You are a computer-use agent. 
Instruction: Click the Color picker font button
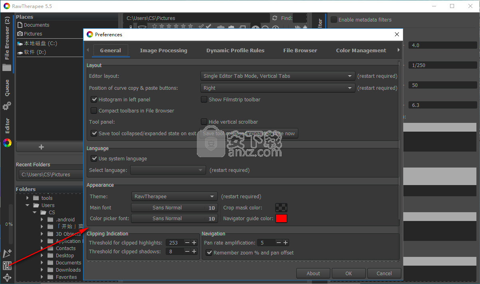tap(174, 218)
